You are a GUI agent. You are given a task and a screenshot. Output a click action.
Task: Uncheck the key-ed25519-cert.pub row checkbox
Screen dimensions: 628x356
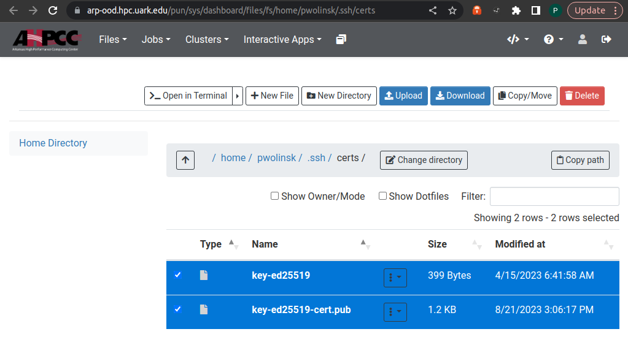tap(178, 309)
